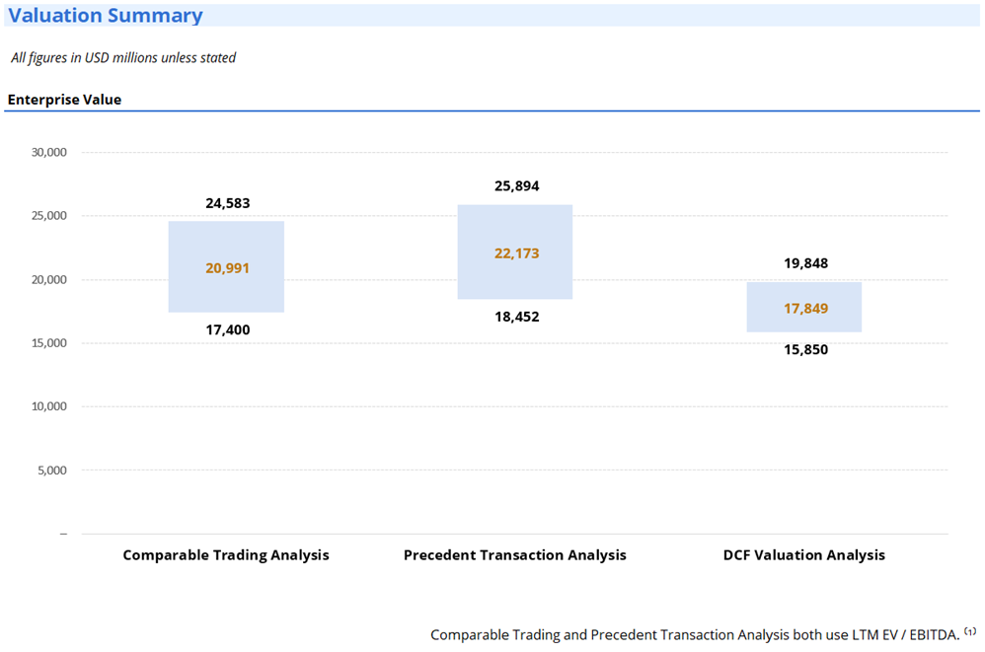Click the 30,000 y-axis label

[47, 153]
